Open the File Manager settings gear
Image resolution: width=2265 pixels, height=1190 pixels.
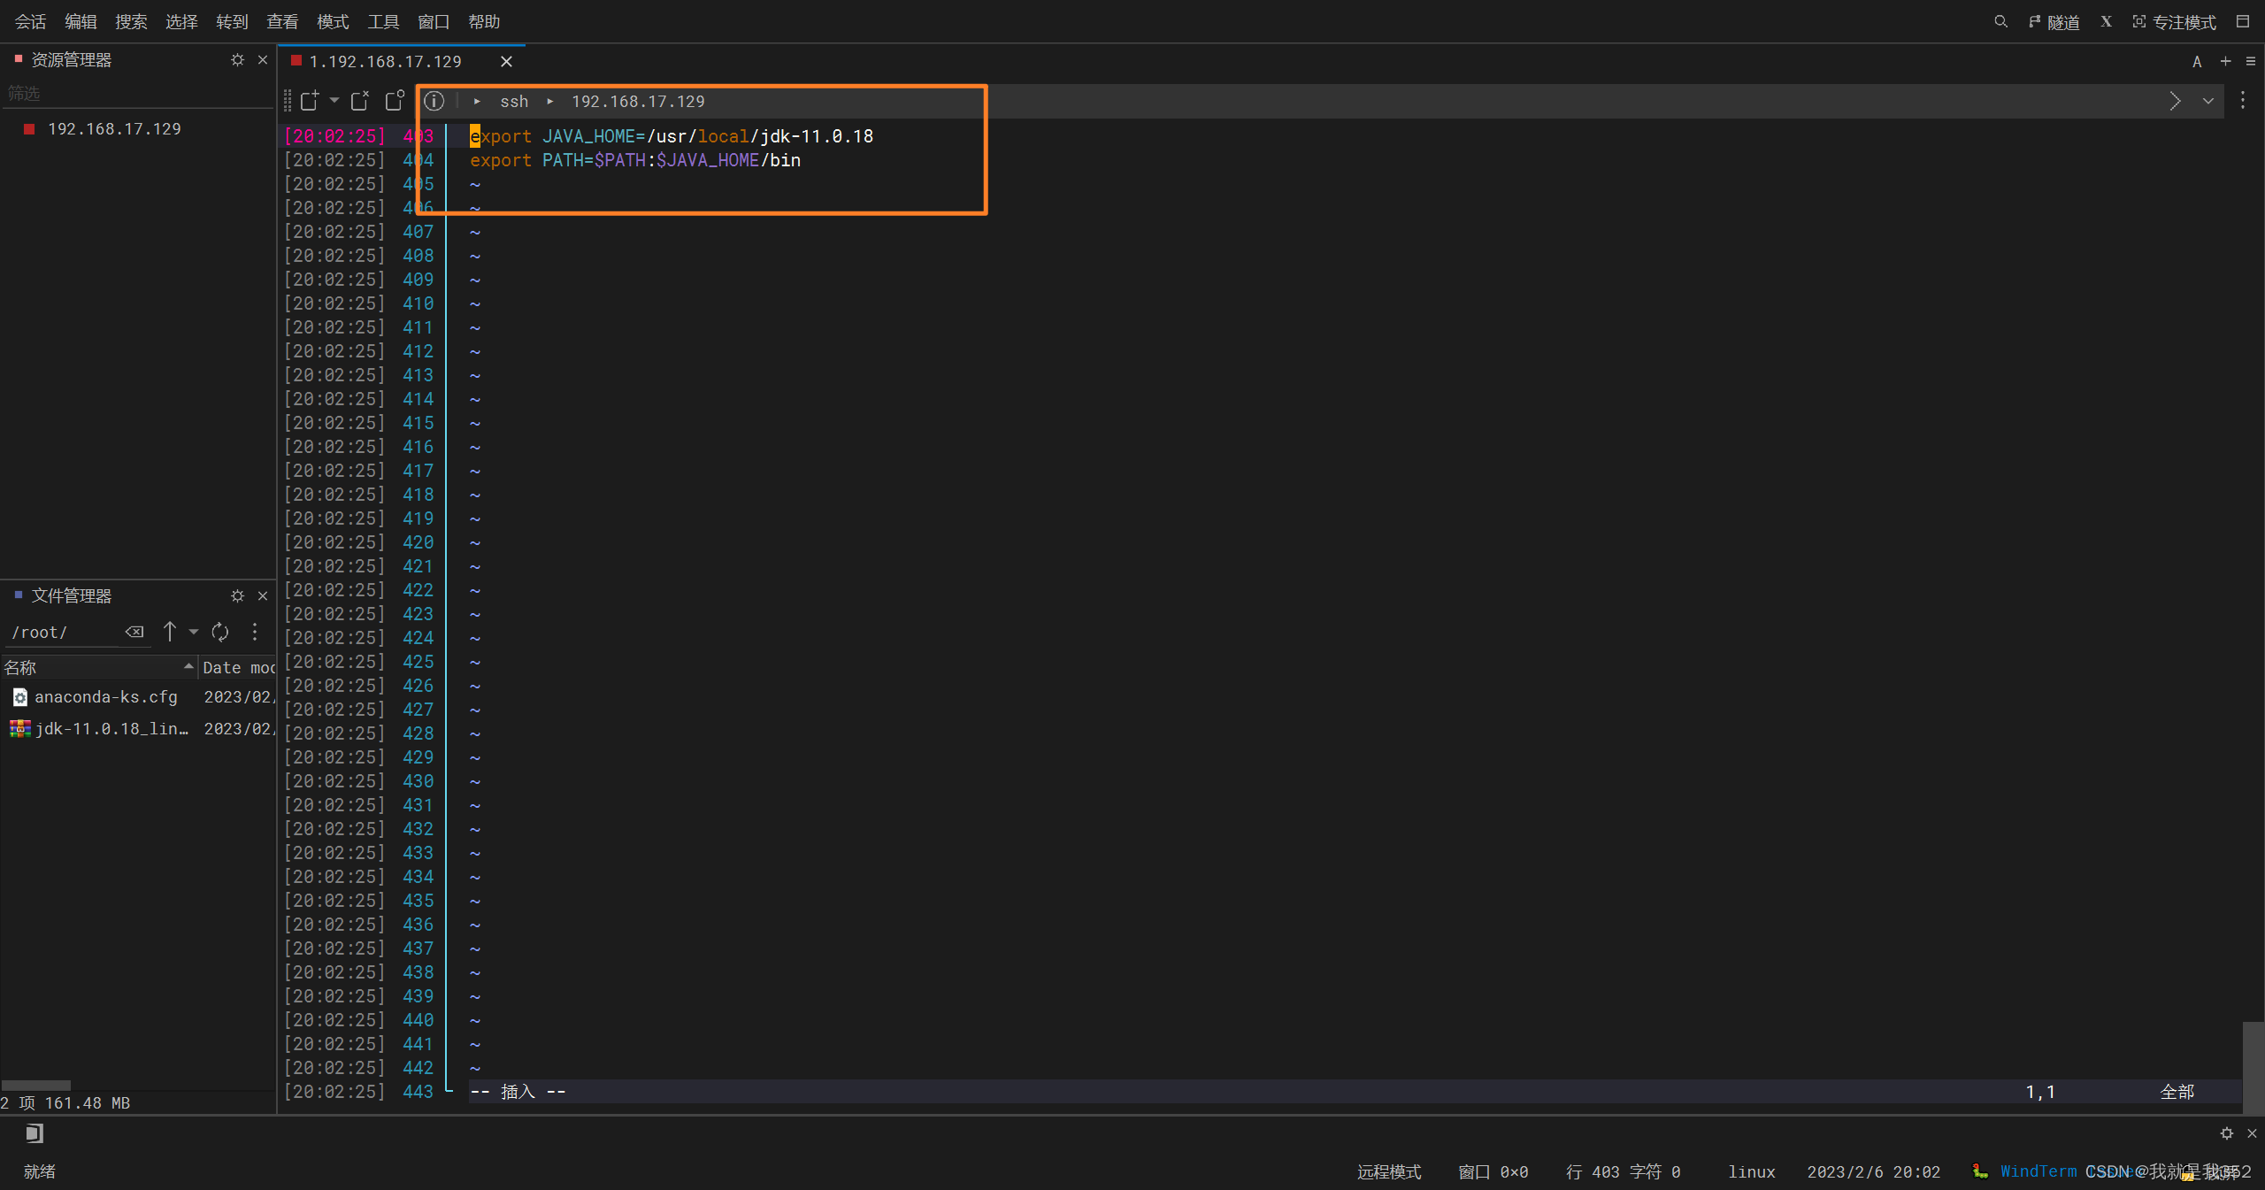[x=237, y=595]
